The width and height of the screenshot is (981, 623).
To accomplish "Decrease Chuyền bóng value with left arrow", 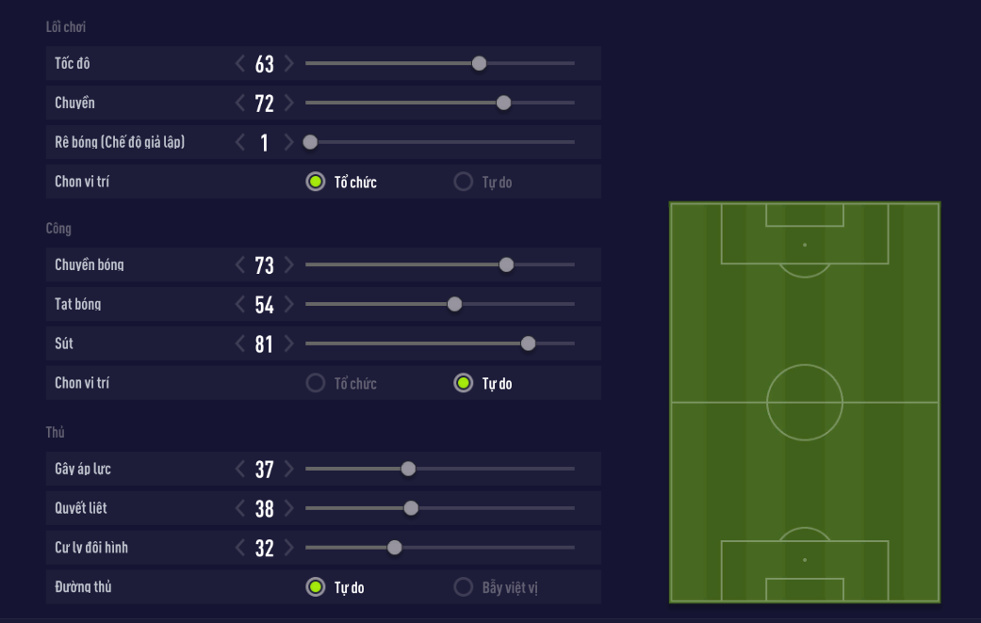I will (x=240, y=264).
